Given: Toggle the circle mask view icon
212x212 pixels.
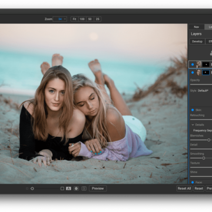Looking at the screenshot, I should (76, 188).
